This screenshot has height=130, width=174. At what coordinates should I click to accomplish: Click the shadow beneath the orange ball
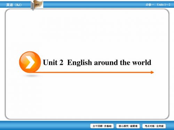[30, 76]
